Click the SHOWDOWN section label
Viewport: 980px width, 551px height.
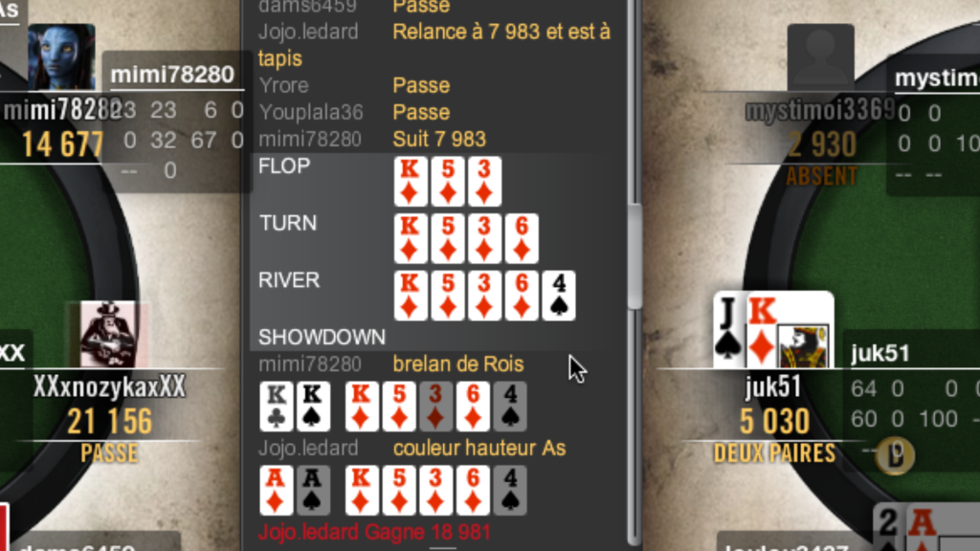(322, 338)
